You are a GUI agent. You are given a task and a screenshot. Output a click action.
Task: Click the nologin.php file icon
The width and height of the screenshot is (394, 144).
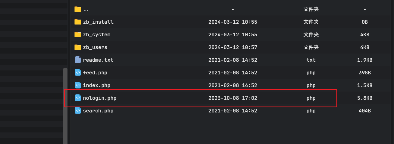click(x=78, y=98)
